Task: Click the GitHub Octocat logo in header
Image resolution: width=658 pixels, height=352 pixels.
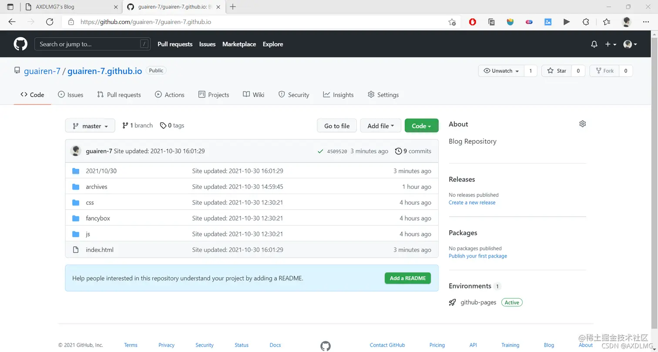Action: click(20, 44)
